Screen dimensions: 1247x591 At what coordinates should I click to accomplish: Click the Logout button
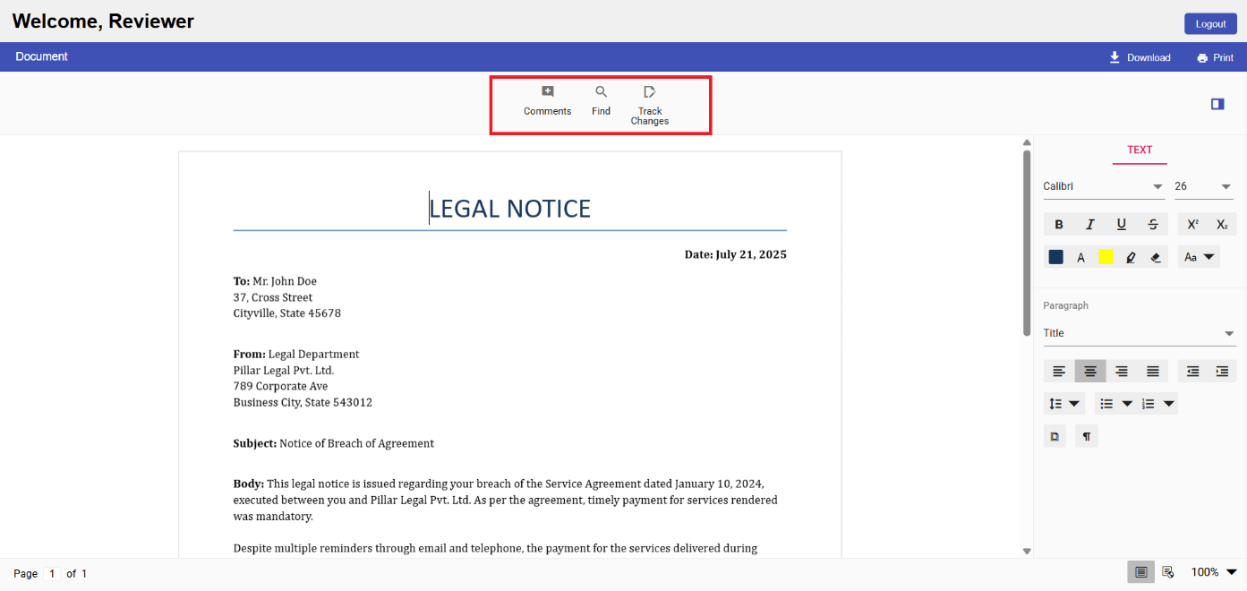(x=1210, y=24)
